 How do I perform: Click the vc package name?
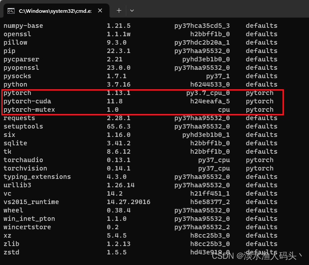point(8,194)
